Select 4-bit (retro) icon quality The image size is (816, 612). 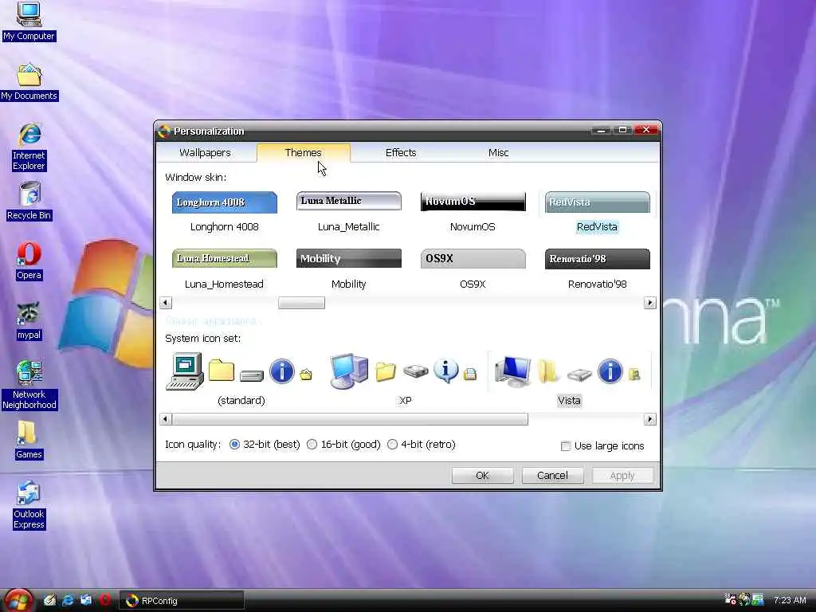coord(422,445)
